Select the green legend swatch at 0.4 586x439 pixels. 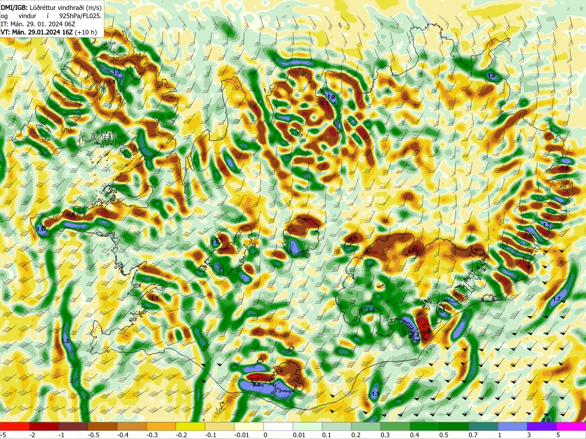click(x=425, y=426)
